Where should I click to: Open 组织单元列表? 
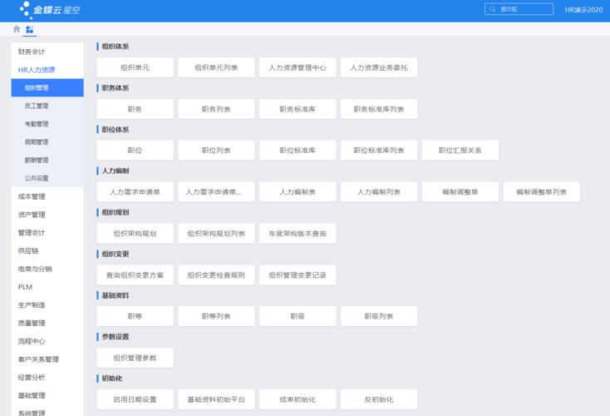click(216, 67)
